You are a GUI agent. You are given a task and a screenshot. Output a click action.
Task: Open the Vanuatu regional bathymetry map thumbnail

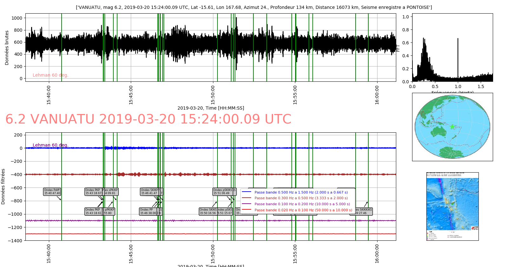pos(452,206)
